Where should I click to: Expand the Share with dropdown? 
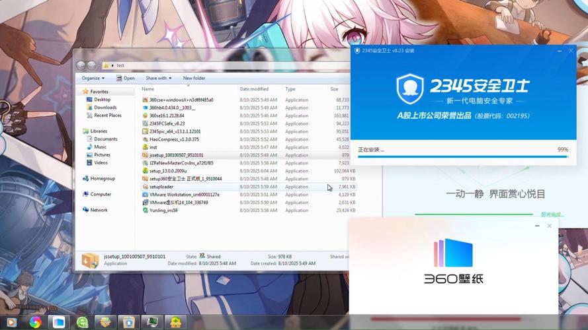pyautogui.click(x=158, y=78)
